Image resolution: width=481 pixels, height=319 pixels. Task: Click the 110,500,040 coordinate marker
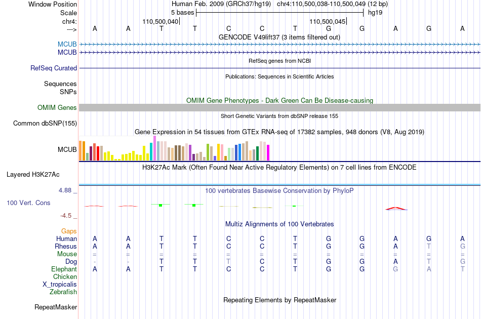click(160, 21)
